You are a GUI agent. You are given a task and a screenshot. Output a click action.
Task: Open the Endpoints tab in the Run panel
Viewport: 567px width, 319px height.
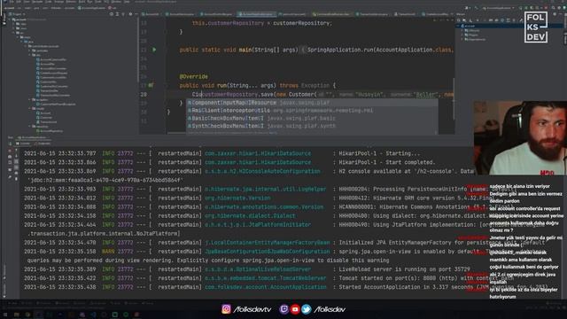click(x=43, y=144)
